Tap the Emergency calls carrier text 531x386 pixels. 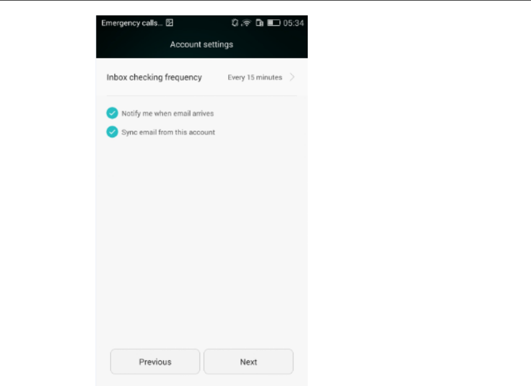132,23
